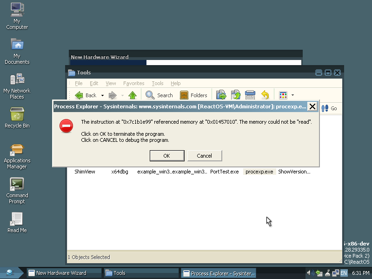Switch to Tools taskbar button
The height and width of the screenshot is (279, 372).
tap(141, 273)
